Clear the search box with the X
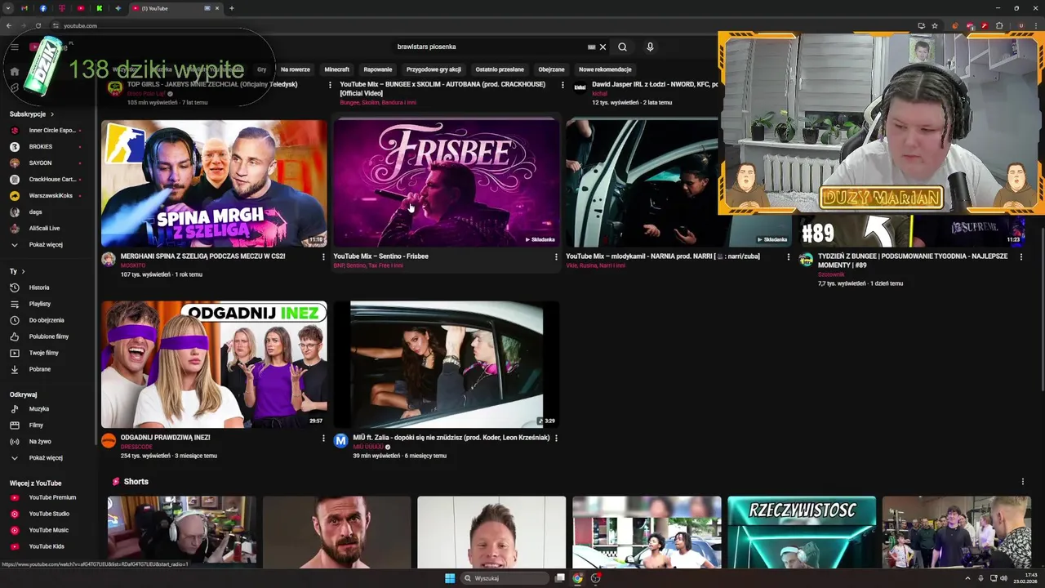 point(603,47)
